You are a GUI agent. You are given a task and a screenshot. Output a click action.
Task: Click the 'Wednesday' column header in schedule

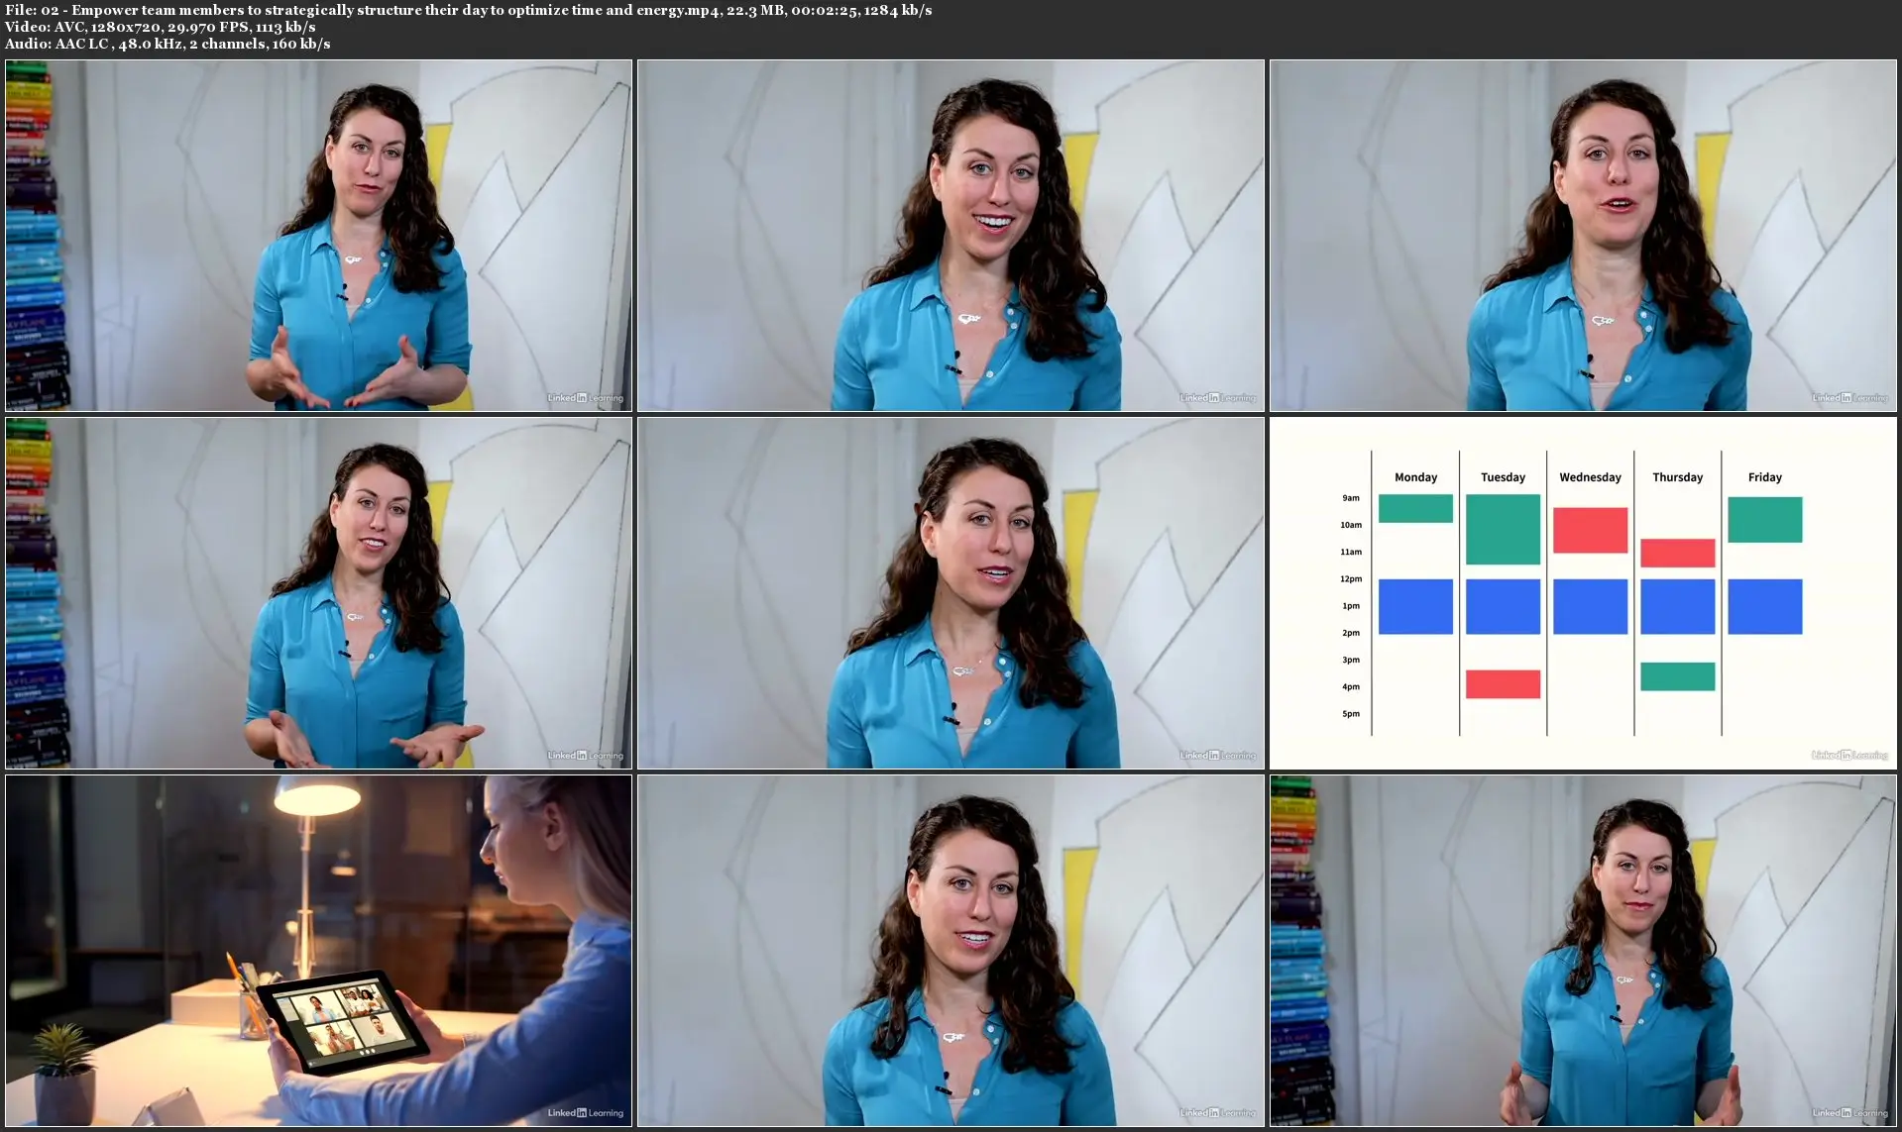1590,477
